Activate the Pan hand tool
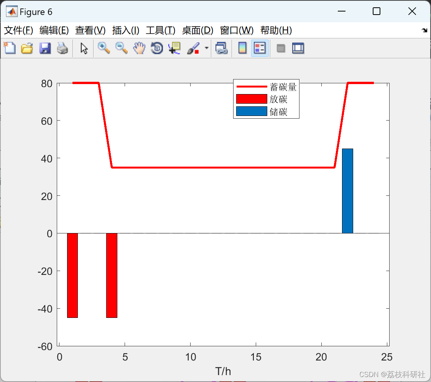Image resolution: width=431 pixels, height=382 pixels. coord(139,48)
